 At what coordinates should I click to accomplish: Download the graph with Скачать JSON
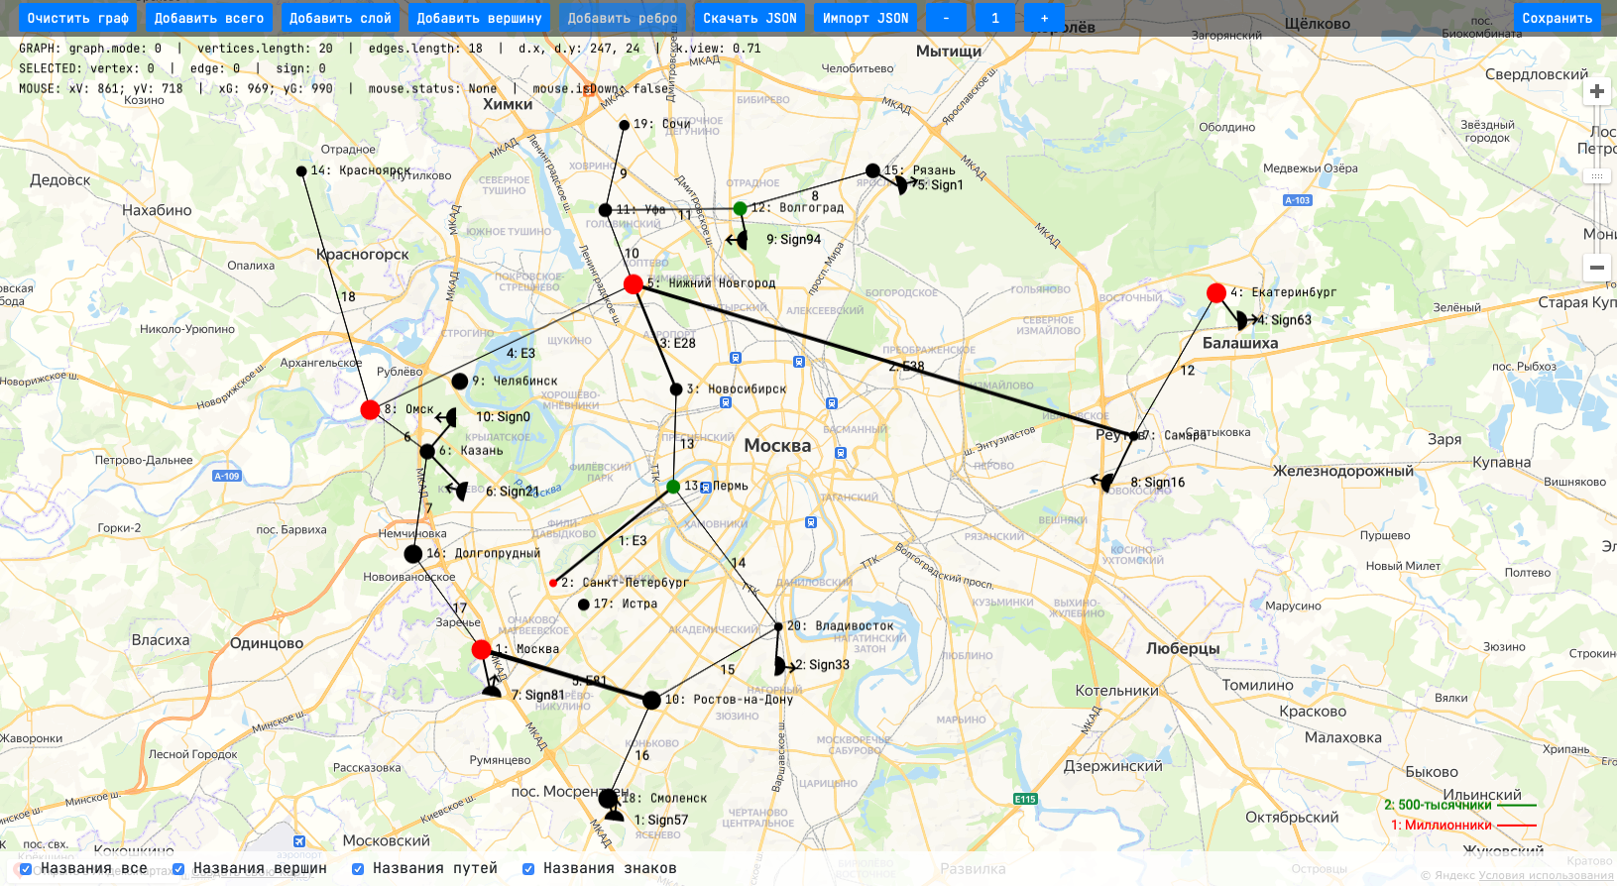(x=750, y=18)
